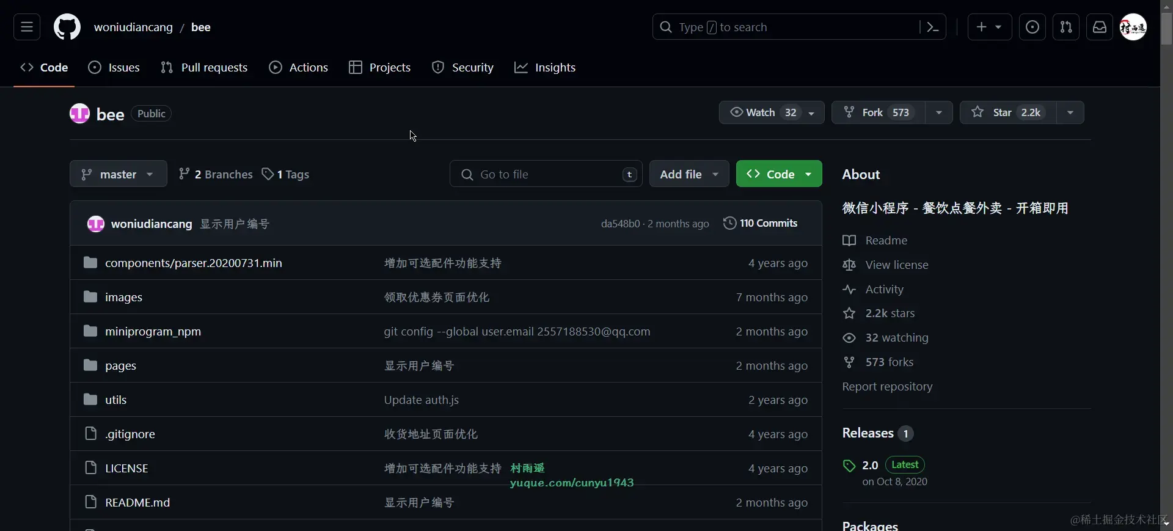Click the miniprogram_npm folder icon
Screen dimensions: 1173x531
(x=90, y=331)
